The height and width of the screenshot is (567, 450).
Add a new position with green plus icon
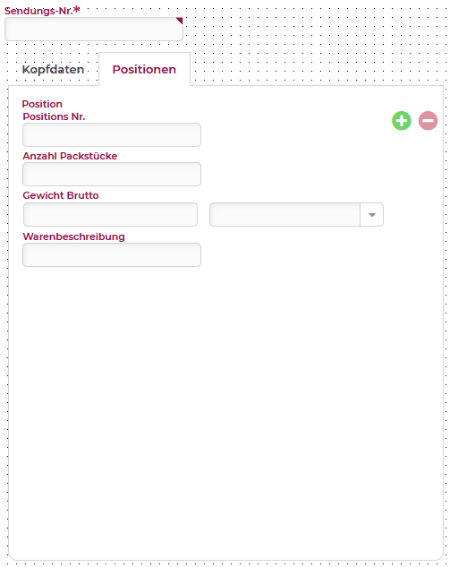click(402, 121)
